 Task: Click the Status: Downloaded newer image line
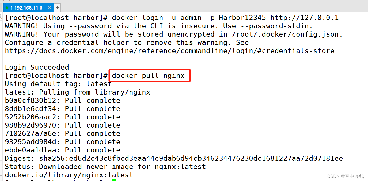point(105,166)
